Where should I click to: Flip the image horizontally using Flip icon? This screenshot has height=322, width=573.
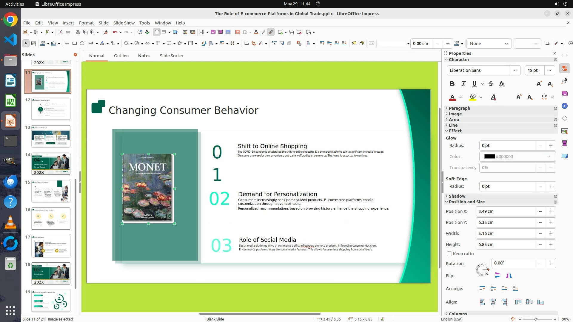coord(509,275)
